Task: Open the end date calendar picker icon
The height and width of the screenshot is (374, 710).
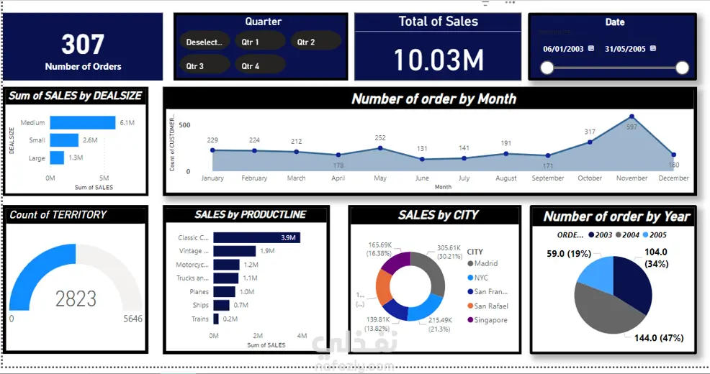Action: pos(652,48)
